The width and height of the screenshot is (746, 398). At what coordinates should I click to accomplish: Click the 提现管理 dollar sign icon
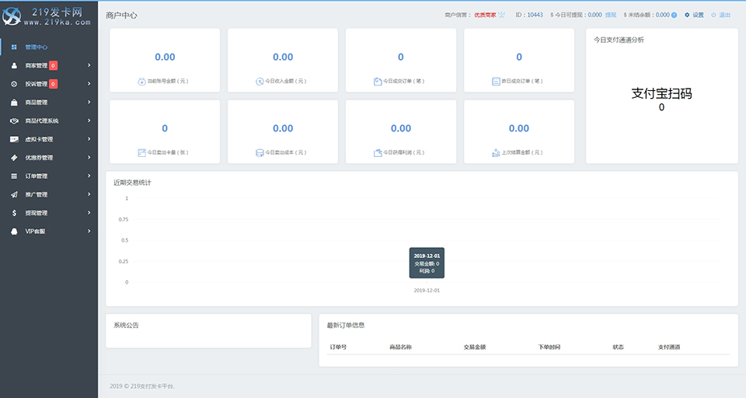pos(15,213)
